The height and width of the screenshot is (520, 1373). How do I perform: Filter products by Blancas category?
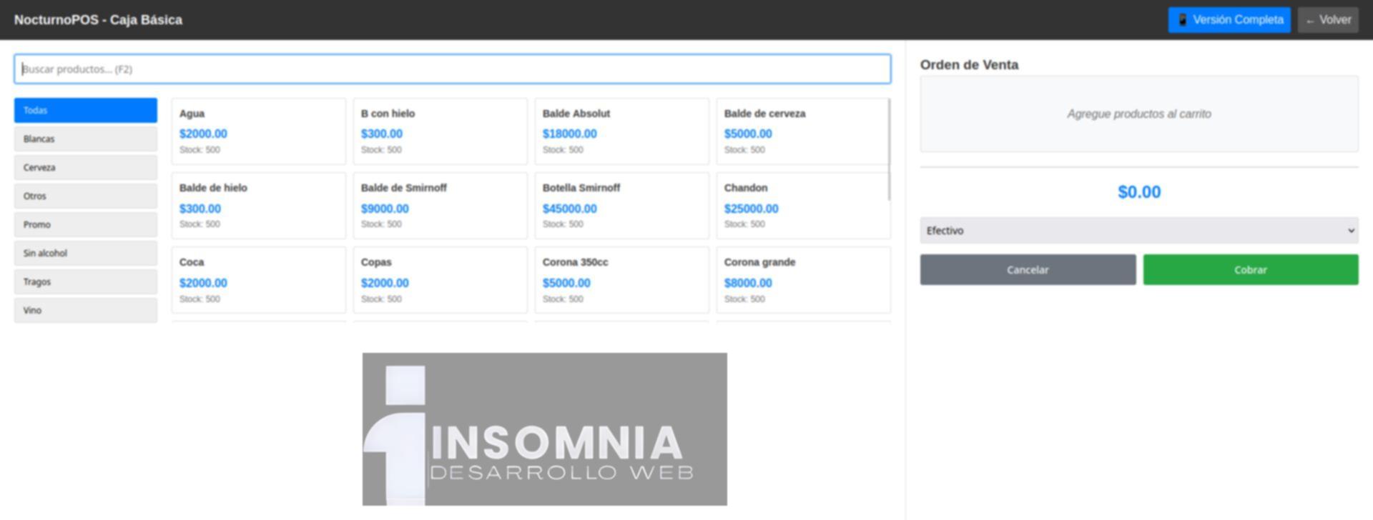[x=85, y=139]
